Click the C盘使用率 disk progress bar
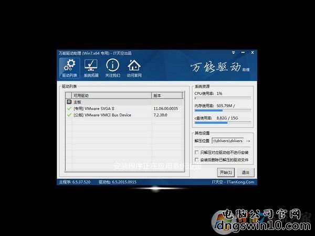 [223, 123]
